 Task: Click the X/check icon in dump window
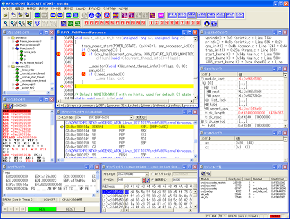pos(146,180)
